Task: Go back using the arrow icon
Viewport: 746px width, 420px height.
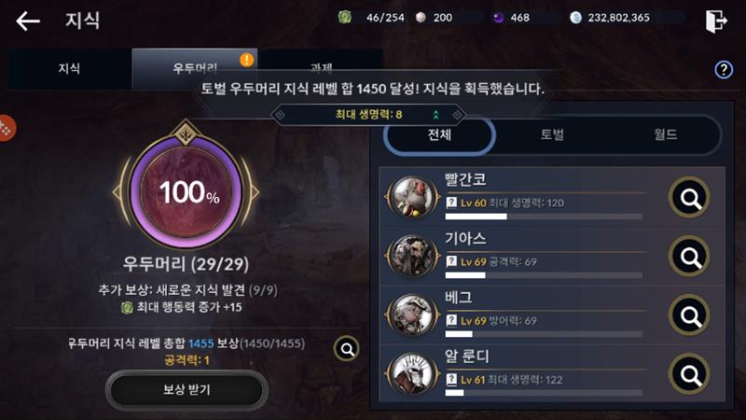Action: tap(28, 21)
